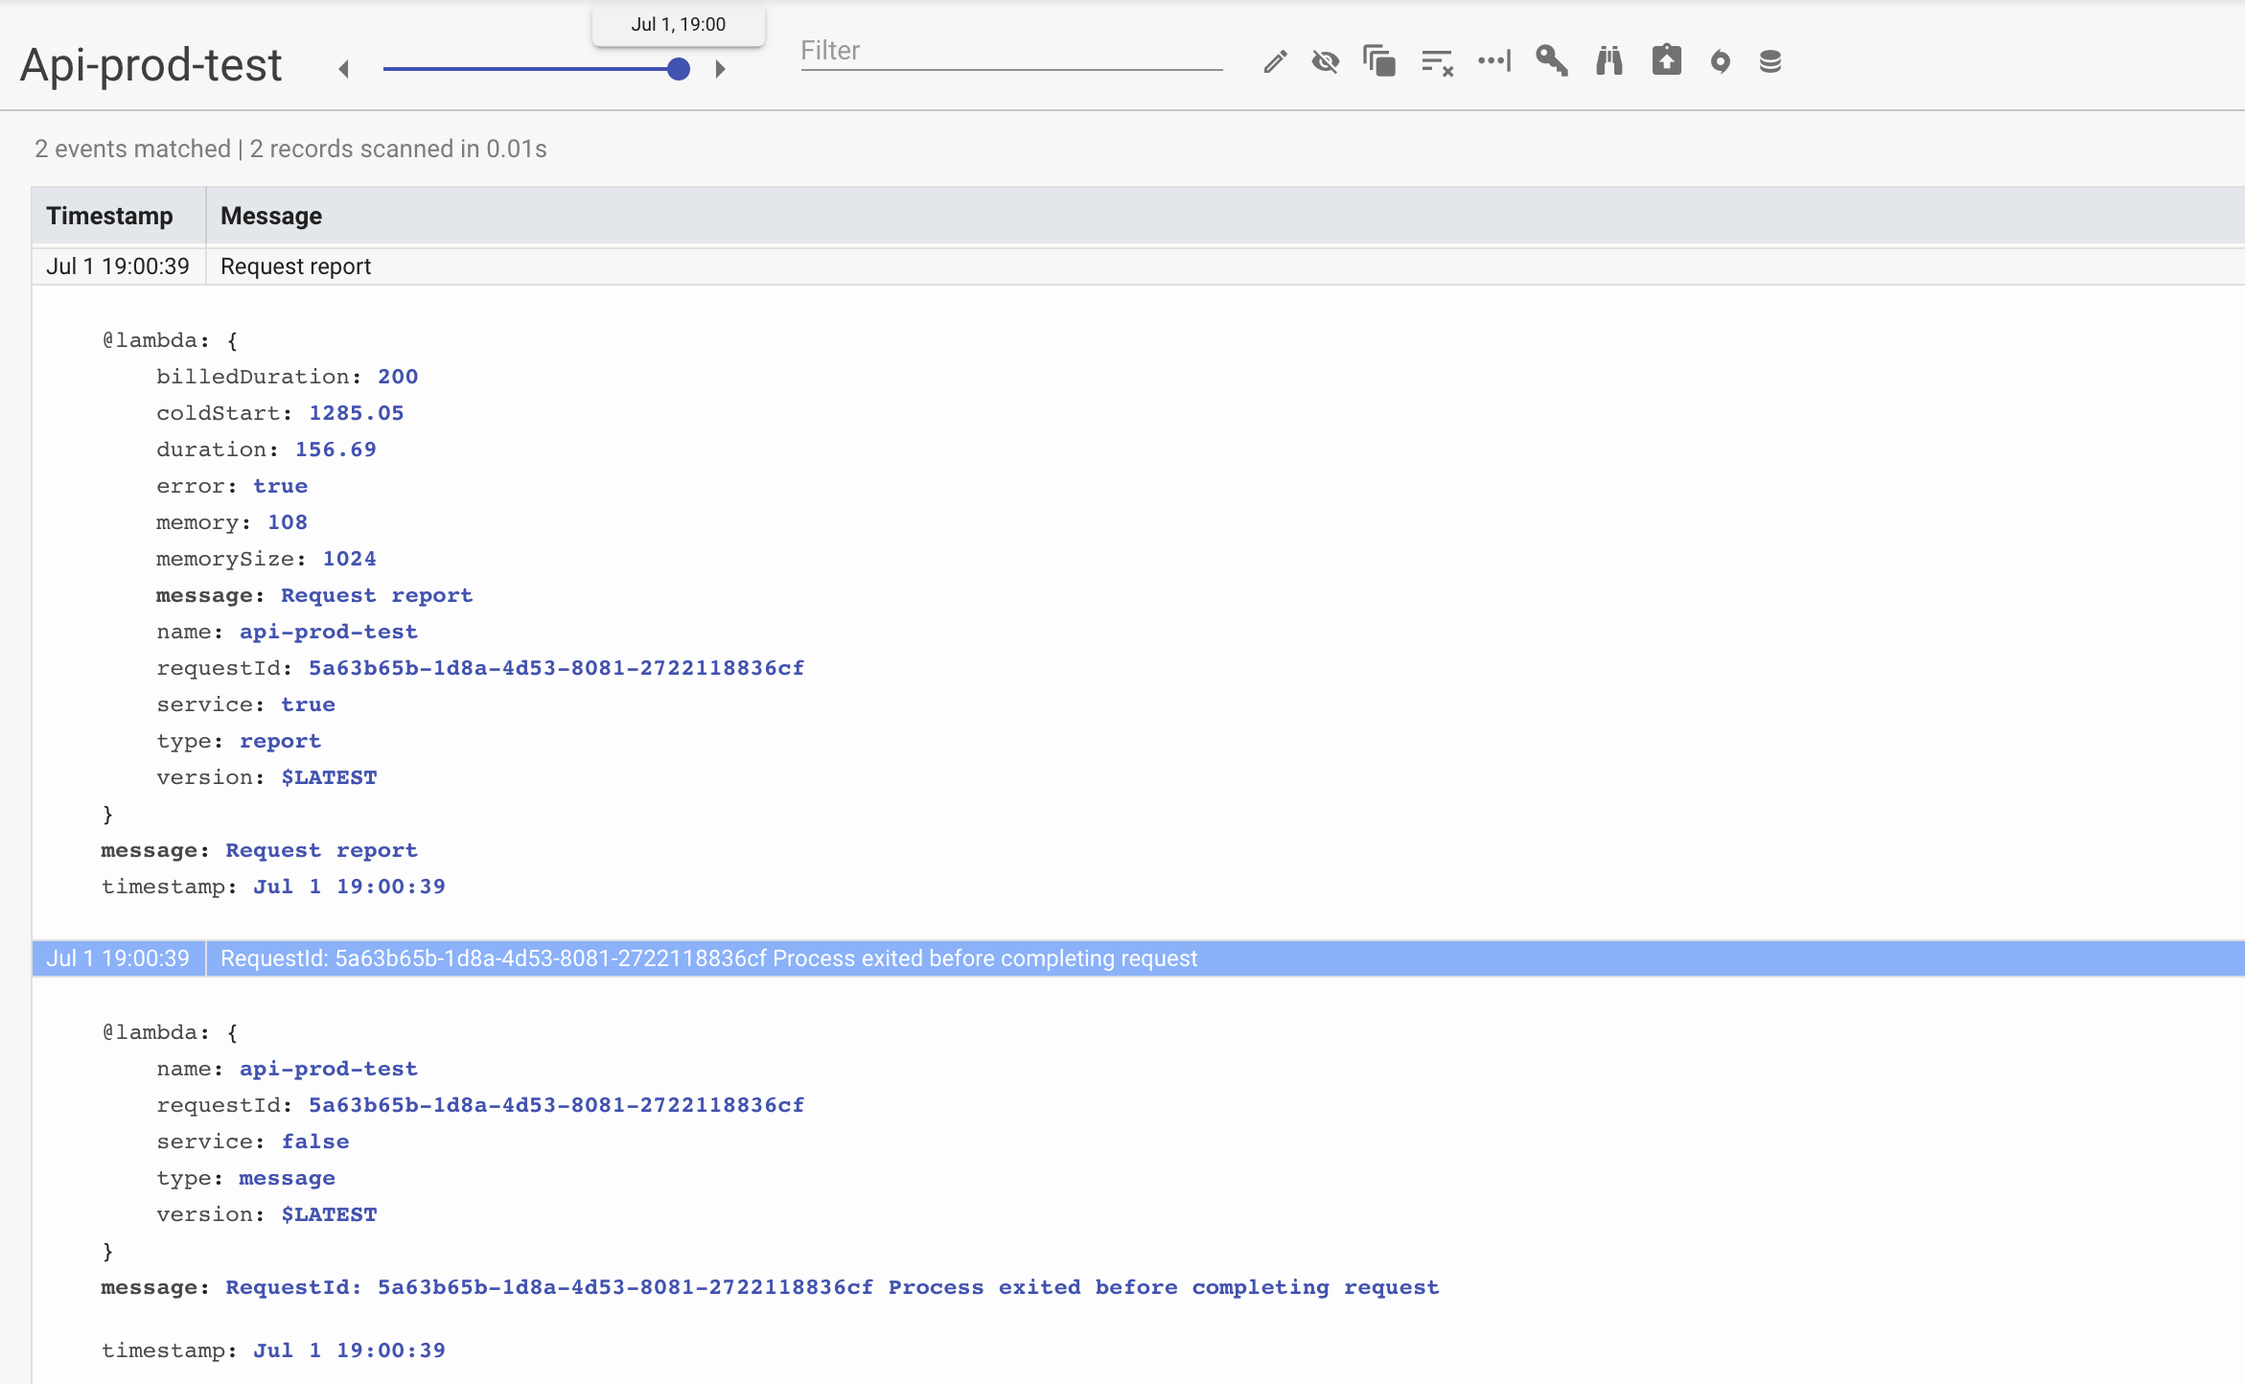Toggle the crossed-out eye visibility icon

pos(1326,62)
